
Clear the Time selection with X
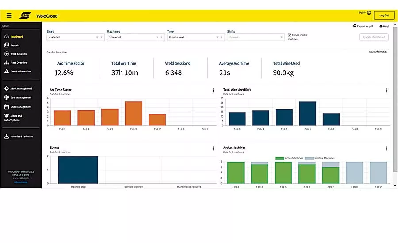217,37
